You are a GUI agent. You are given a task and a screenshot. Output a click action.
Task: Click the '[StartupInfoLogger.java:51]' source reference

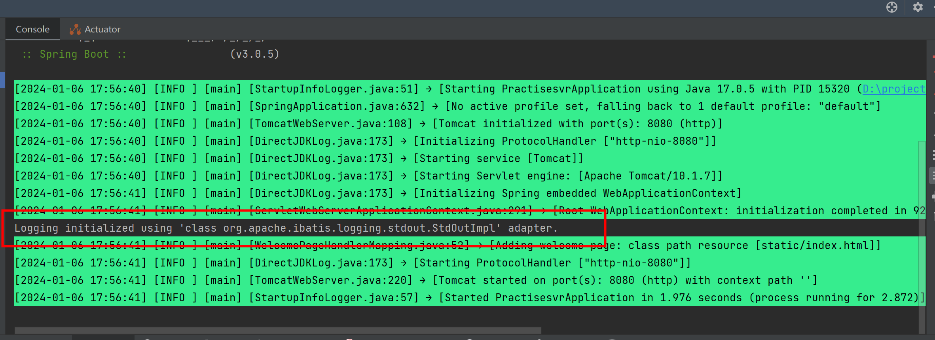pyautogui.click(x=334, y=89)
